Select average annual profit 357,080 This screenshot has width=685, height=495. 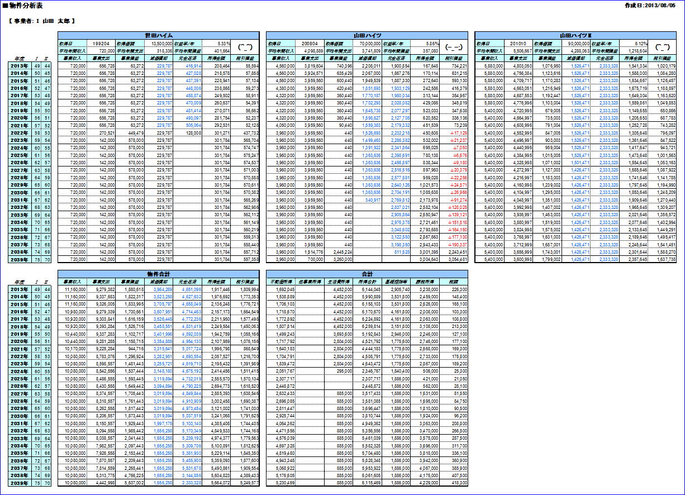pyautogui.click(x=425, y=50)
